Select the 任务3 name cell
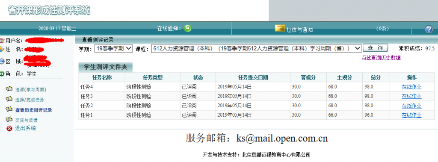438x162 pixels. (102, 96)
